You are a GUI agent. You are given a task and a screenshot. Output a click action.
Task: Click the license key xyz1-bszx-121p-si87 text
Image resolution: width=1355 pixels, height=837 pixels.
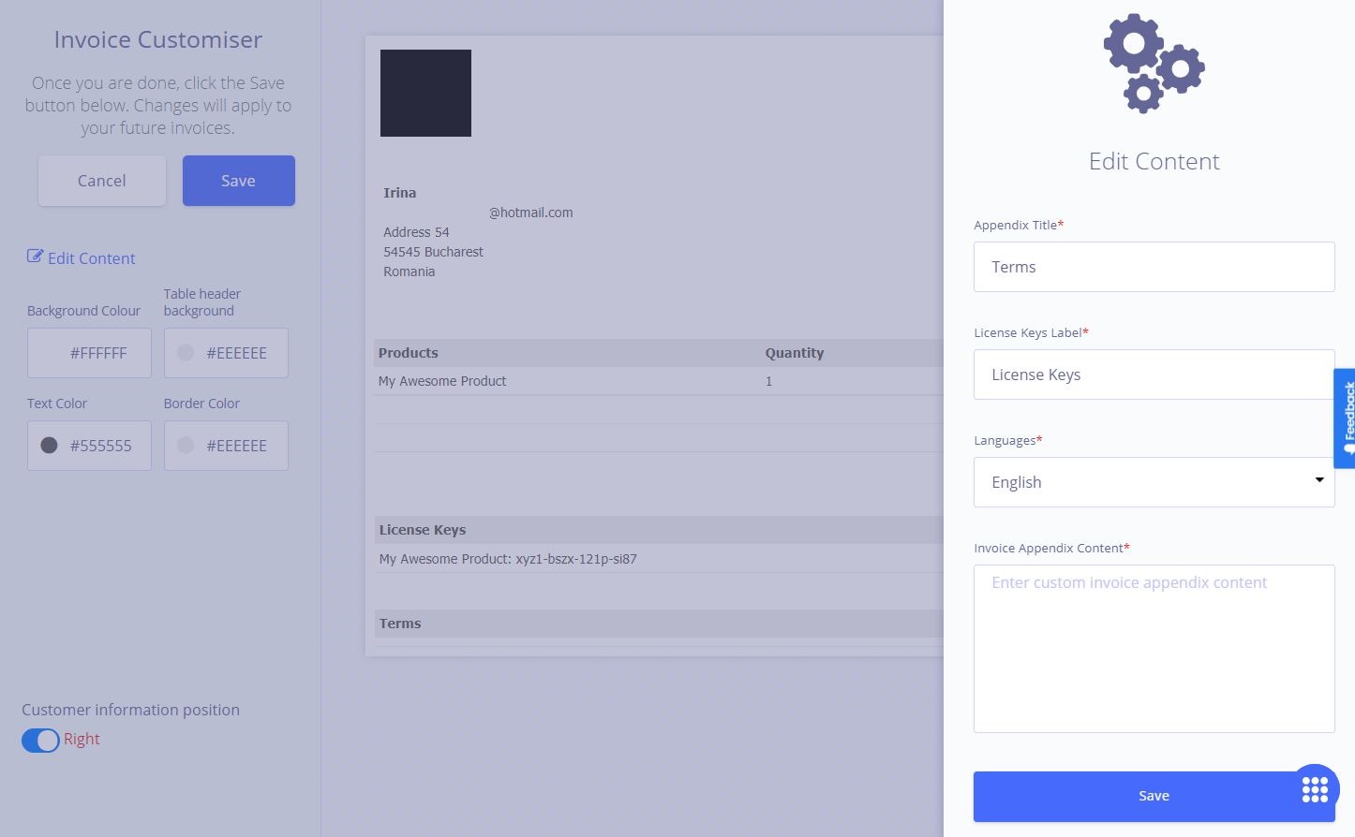pyautogui.click(x=576, y=559)
